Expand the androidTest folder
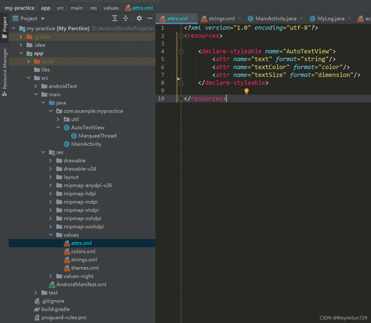The height and width of the screenshot is (323, 371). (x=36, y=86)
